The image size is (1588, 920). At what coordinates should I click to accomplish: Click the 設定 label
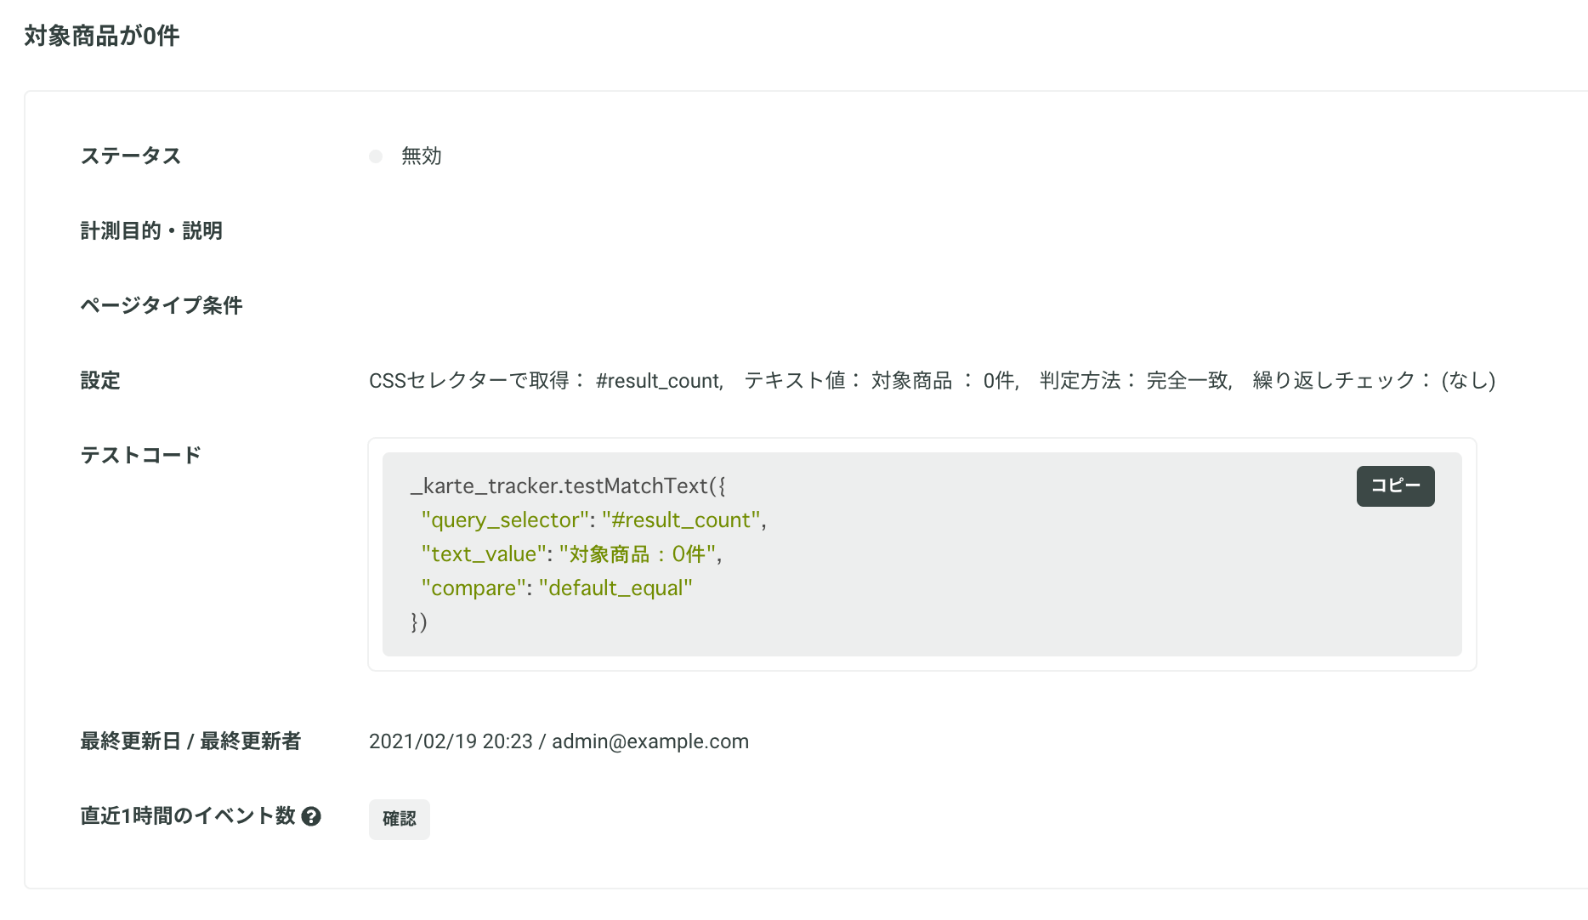tap(100, 381)
